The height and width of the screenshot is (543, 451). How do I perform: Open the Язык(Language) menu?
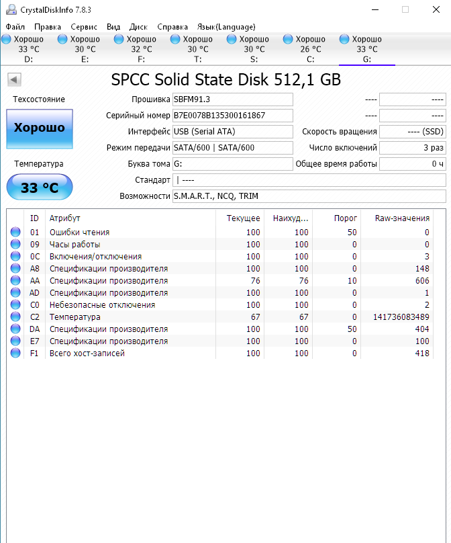click(x=226, y=27)
